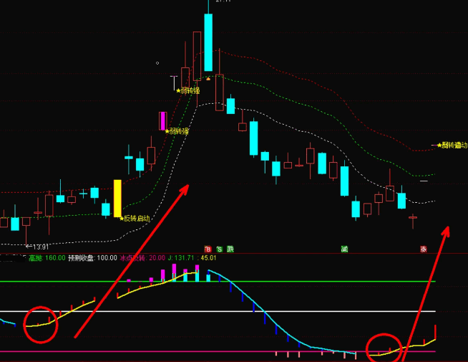Select the tall cyan candlestick at the price peak
This screenshot has height=362, width=468.
208,42
